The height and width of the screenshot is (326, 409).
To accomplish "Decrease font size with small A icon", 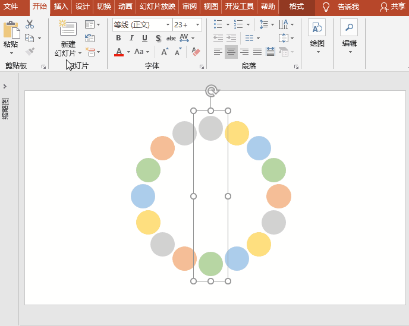I will (178, 52).
